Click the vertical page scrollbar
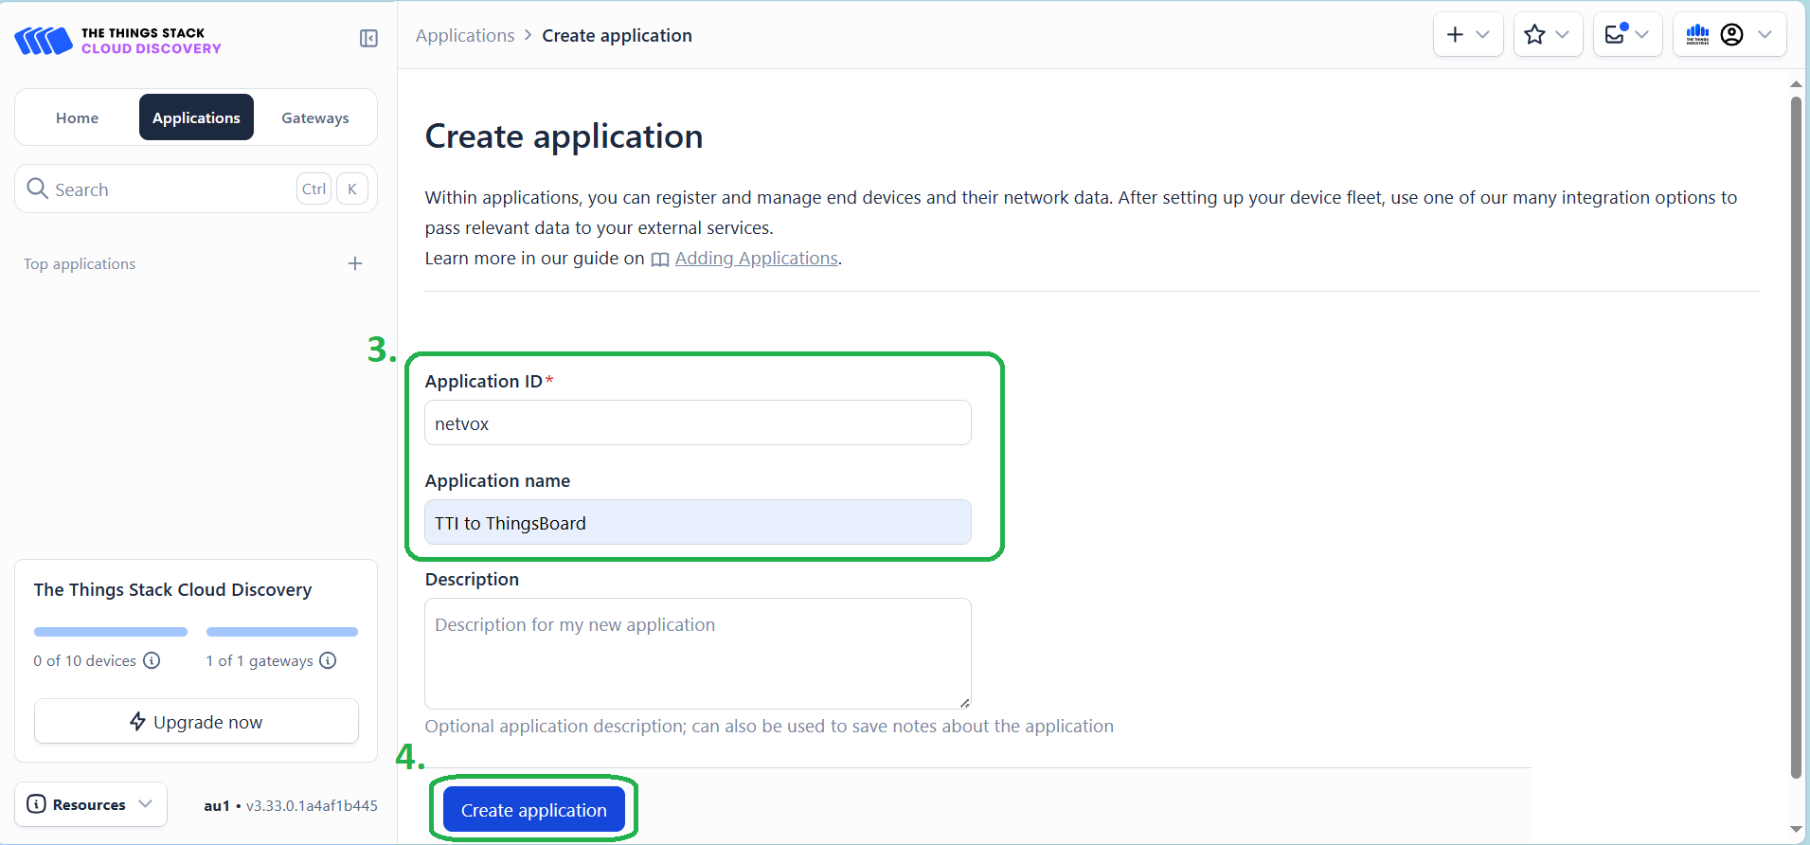This screenshot has width=1810, height=845. [1796, 436]
